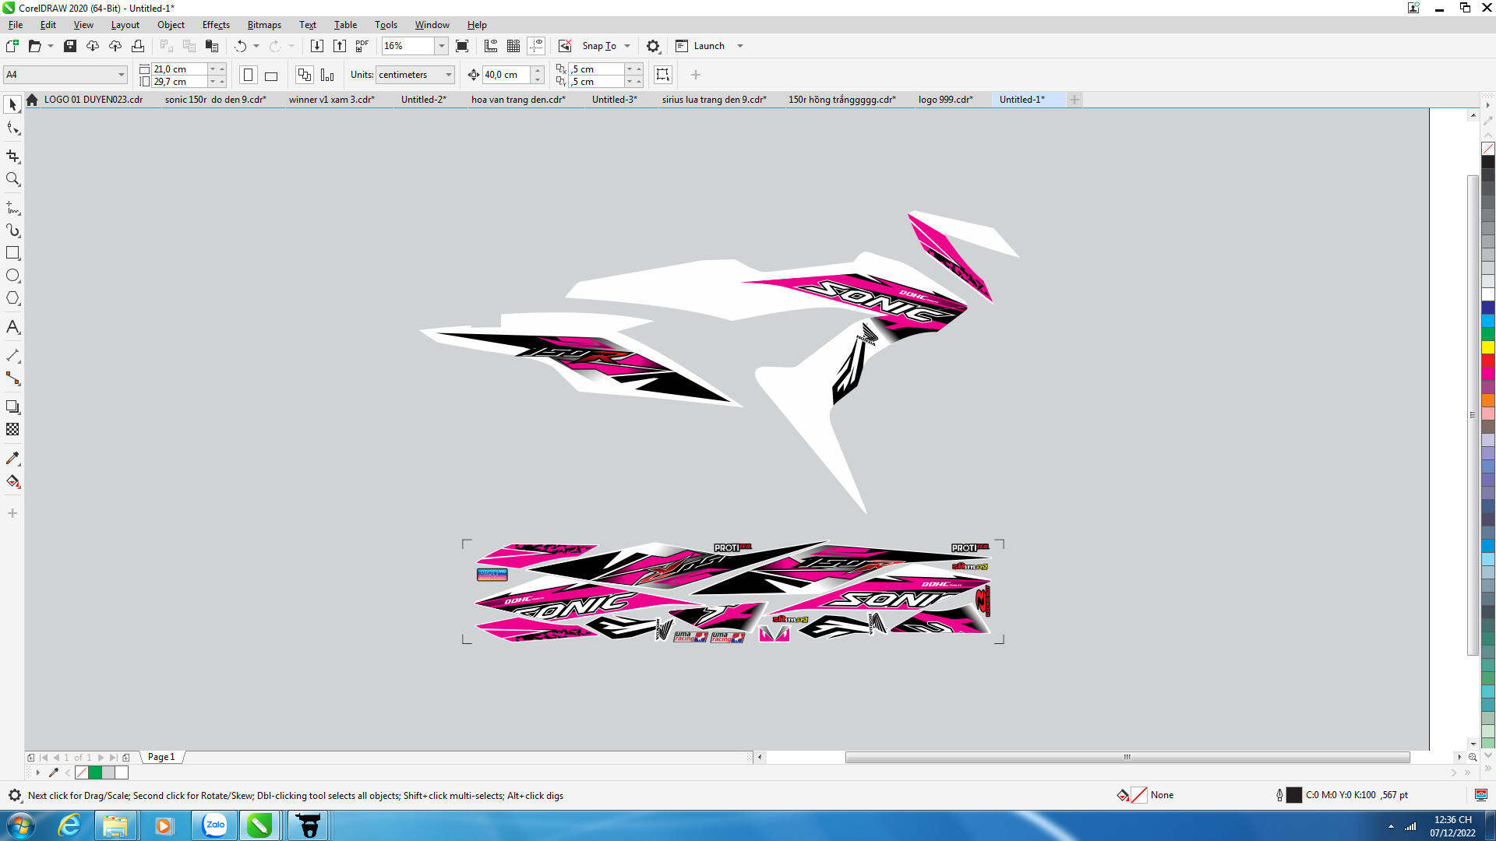Click the Launch button
The height and width of the screenshot is (841, 1496).
click(708, 46)
